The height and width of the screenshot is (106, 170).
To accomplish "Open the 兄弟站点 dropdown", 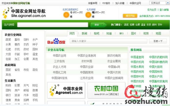I will coord(159,3).
